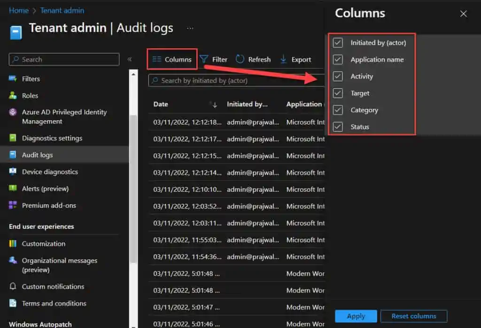Screen dimensions: 481x328
Task: Click the sidebar scrollbar thumb
Action: (133, 189)
